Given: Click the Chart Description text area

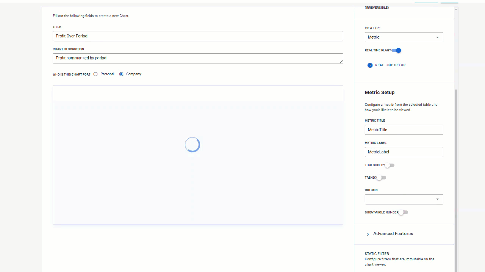Looking at the screenshot, I should click(198, 58).
